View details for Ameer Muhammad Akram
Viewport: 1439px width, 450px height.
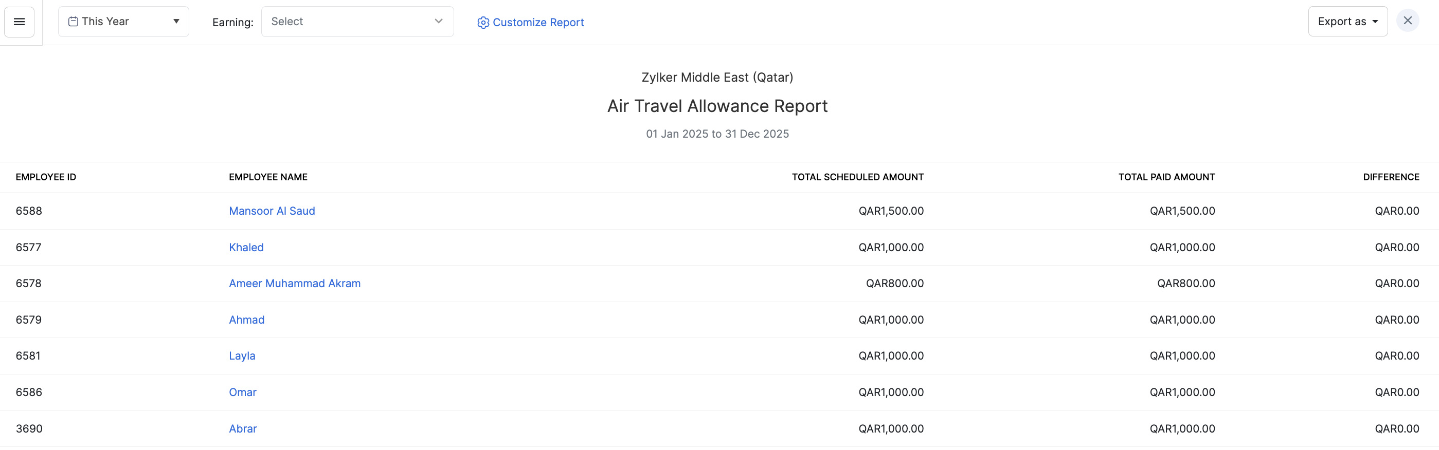point(294,283)
